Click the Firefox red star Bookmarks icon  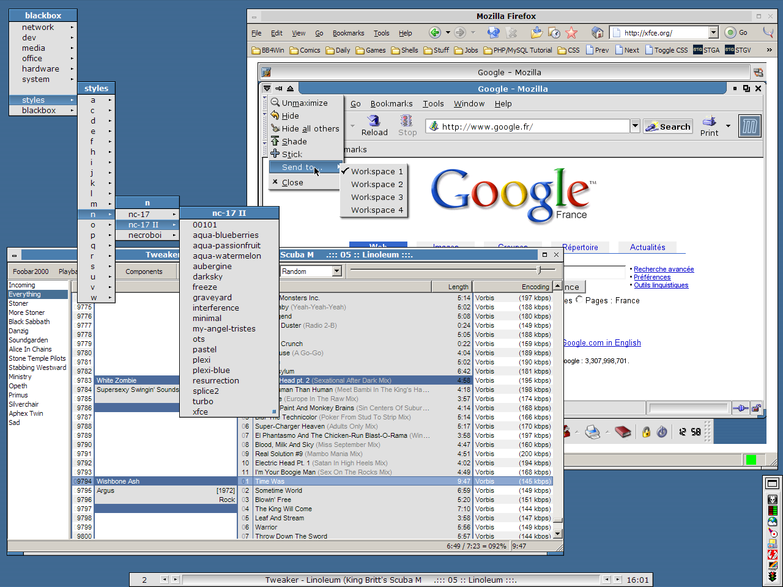(x=571, y=32)
